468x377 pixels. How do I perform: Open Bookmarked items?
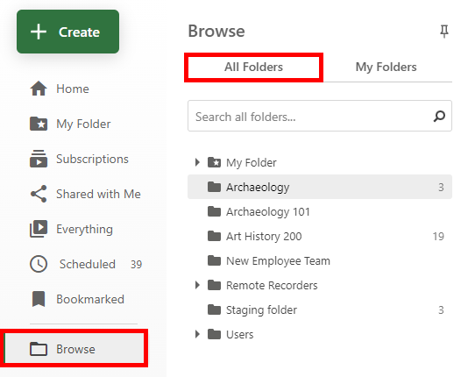[90, 299]
